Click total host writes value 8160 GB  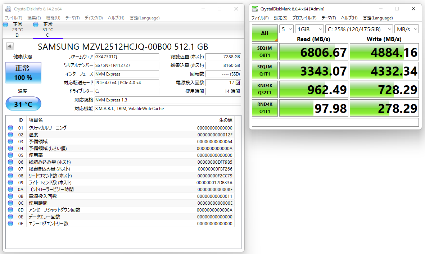[x=223, y=65]
